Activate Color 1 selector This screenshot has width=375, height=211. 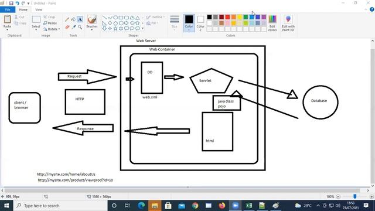coord(189,23)
